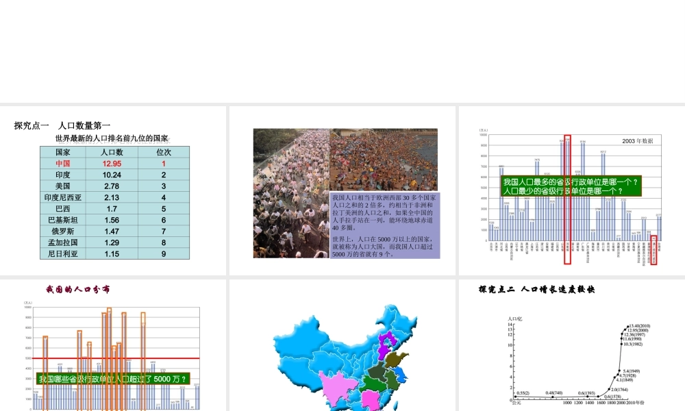Click the 1.7 population value
Image resolution: width=685 pixels, height=411 pixels.
tap(112, 209)
